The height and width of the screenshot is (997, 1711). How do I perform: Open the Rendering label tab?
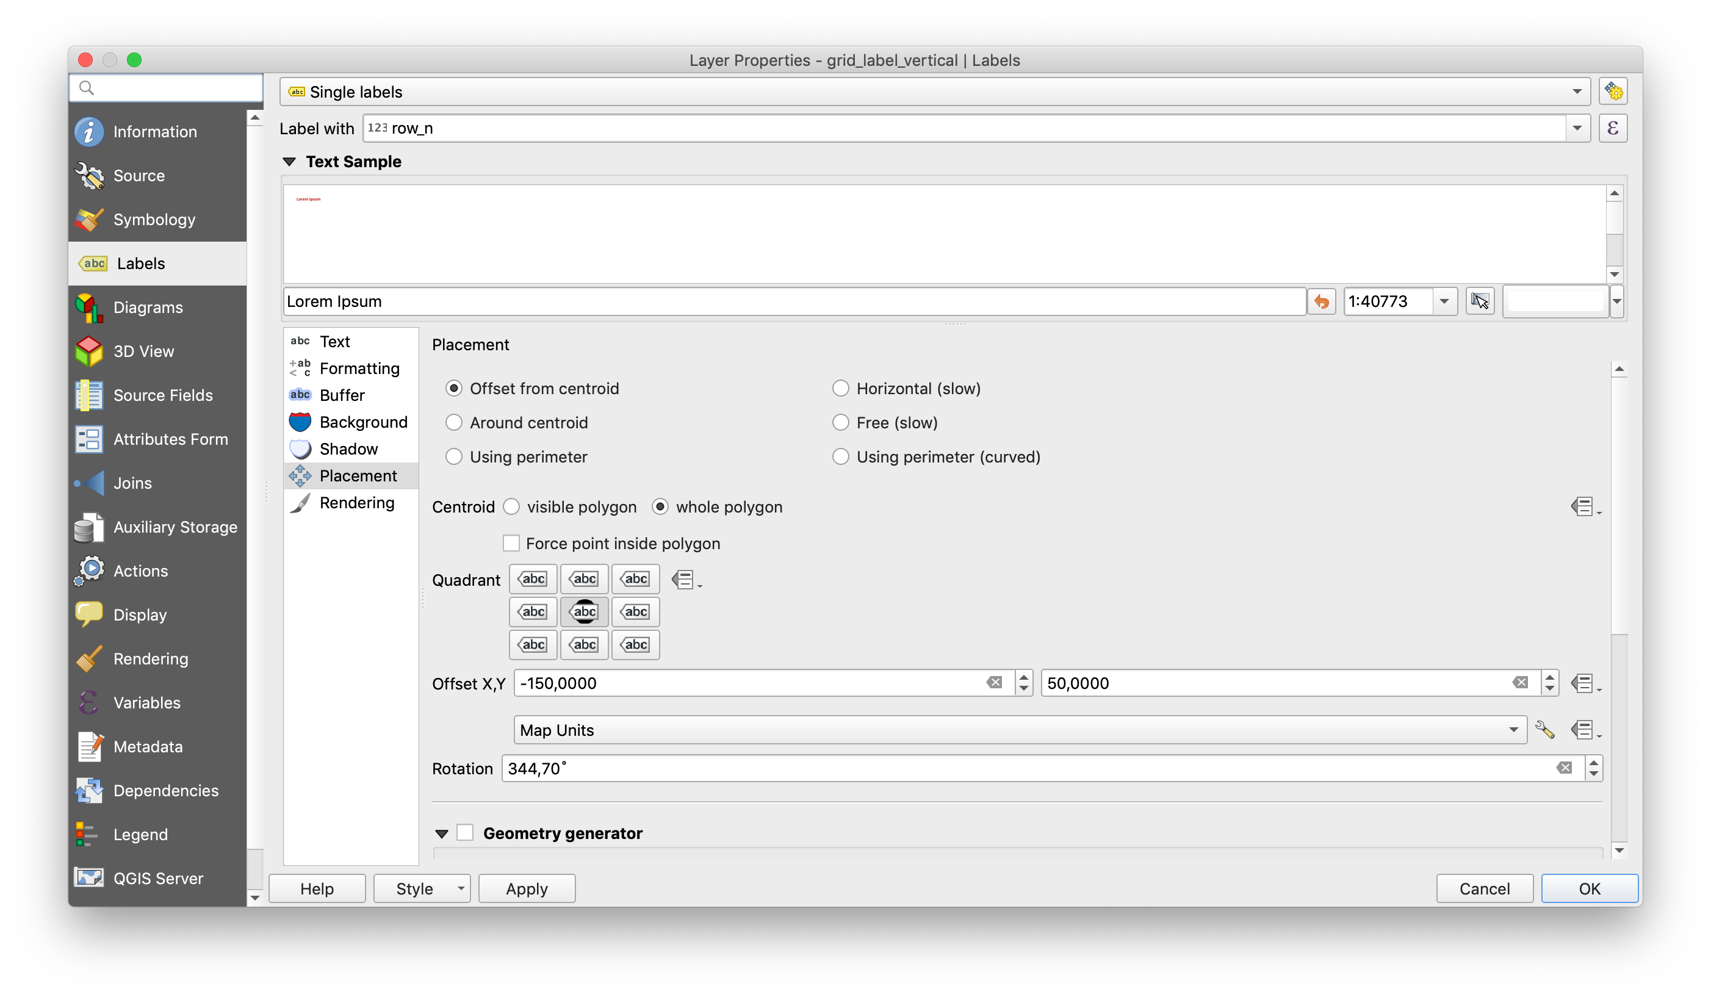[x=358, y=502]
